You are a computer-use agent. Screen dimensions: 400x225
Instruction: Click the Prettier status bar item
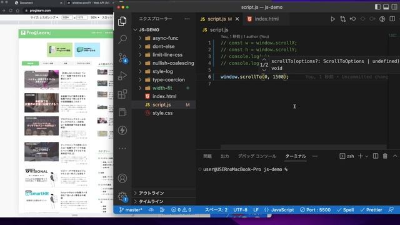[371, 210]
